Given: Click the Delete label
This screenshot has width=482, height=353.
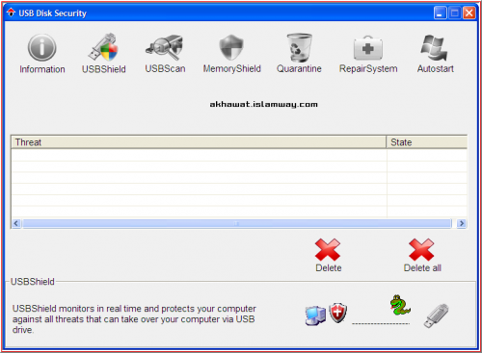Looking at the screenshot, I should click(329, 268).
